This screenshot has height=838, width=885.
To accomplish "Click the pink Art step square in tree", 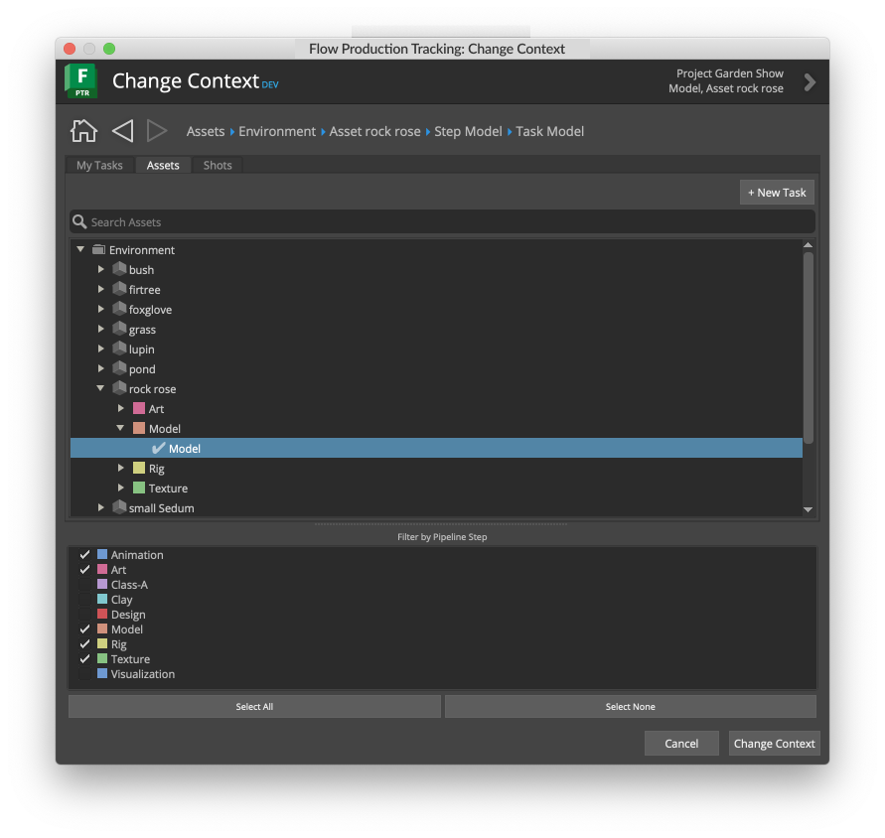I will 139,408.
